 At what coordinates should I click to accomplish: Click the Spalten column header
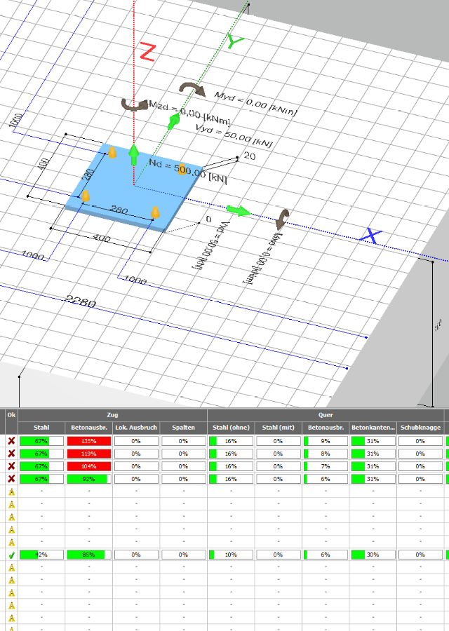(184, 428)
